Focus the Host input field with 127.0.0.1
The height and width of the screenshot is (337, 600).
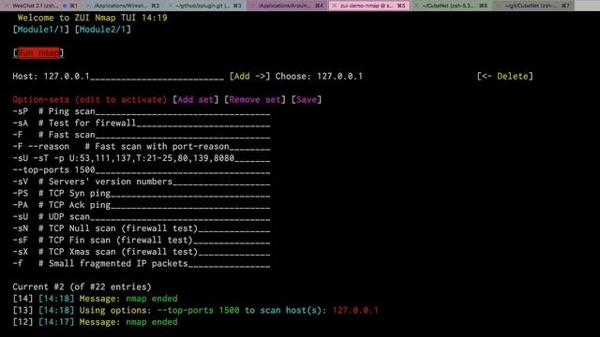(x=133, y=77)
